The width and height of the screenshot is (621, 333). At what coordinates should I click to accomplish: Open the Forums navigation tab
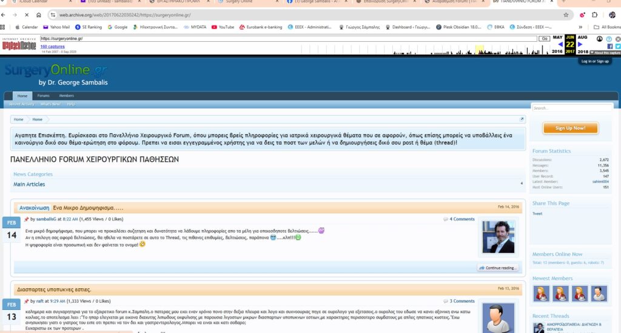tap(43, 96)
